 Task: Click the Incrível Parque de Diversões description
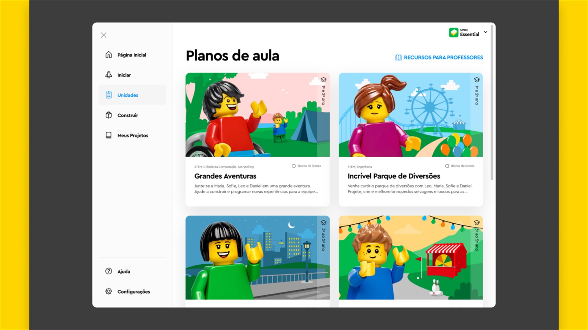point(410,189)
